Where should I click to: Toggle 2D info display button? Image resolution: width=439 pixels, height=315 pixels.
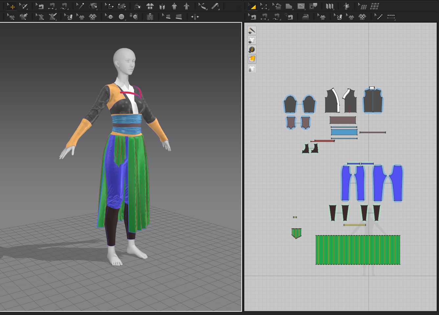coord(252,50)
